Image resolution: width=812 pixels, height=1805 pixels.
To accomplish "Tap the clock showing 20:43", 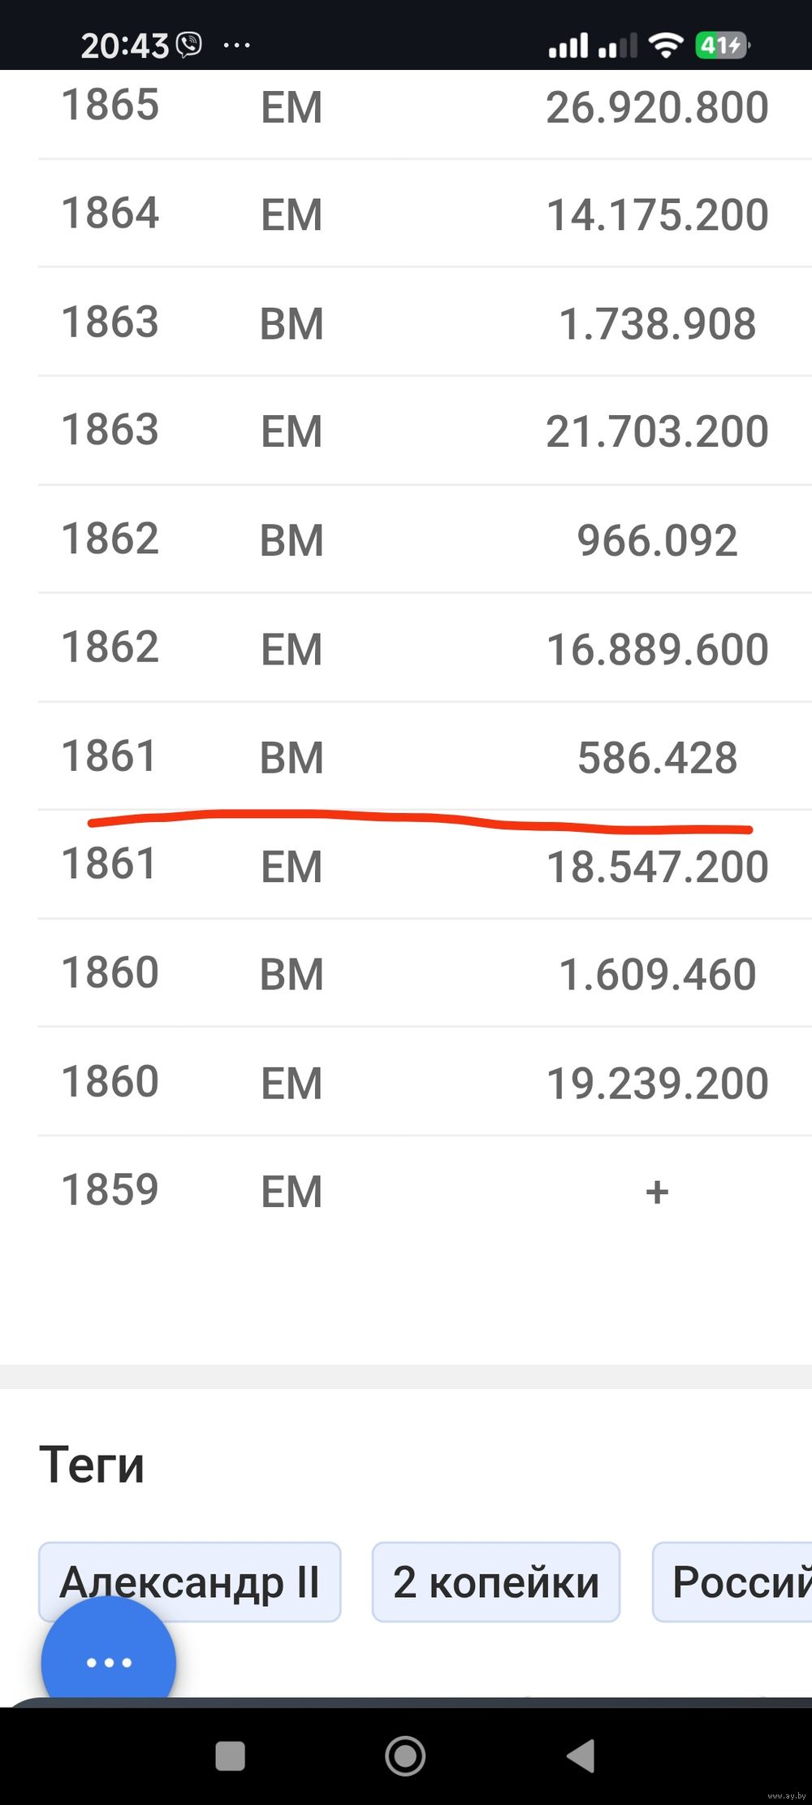I will pos(124,45).
